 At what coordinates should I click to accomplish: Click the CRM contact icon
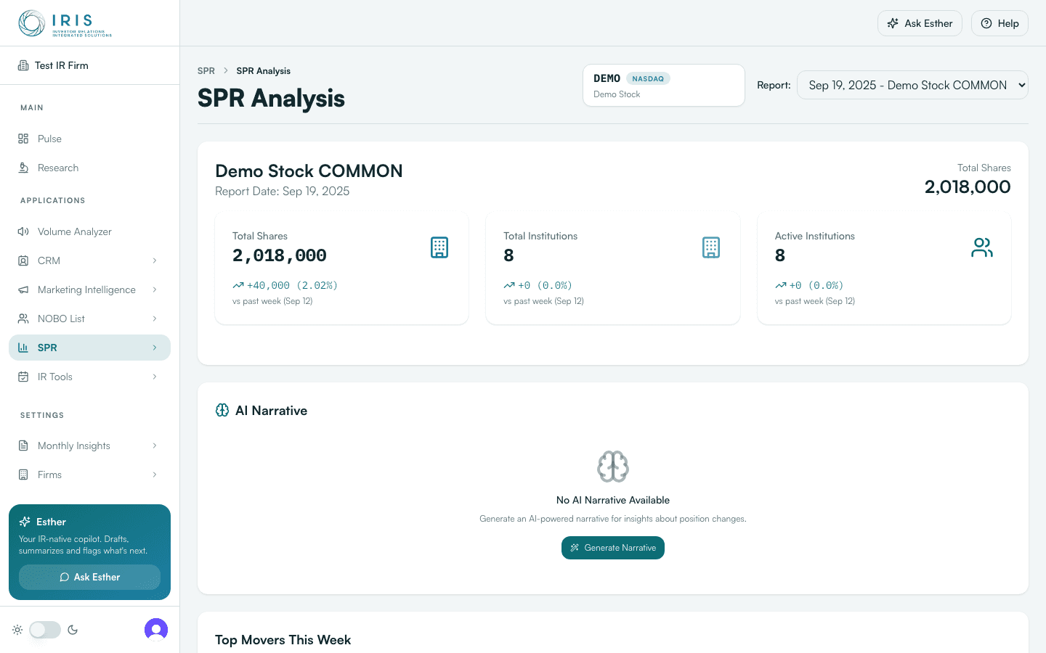(23, 260)
